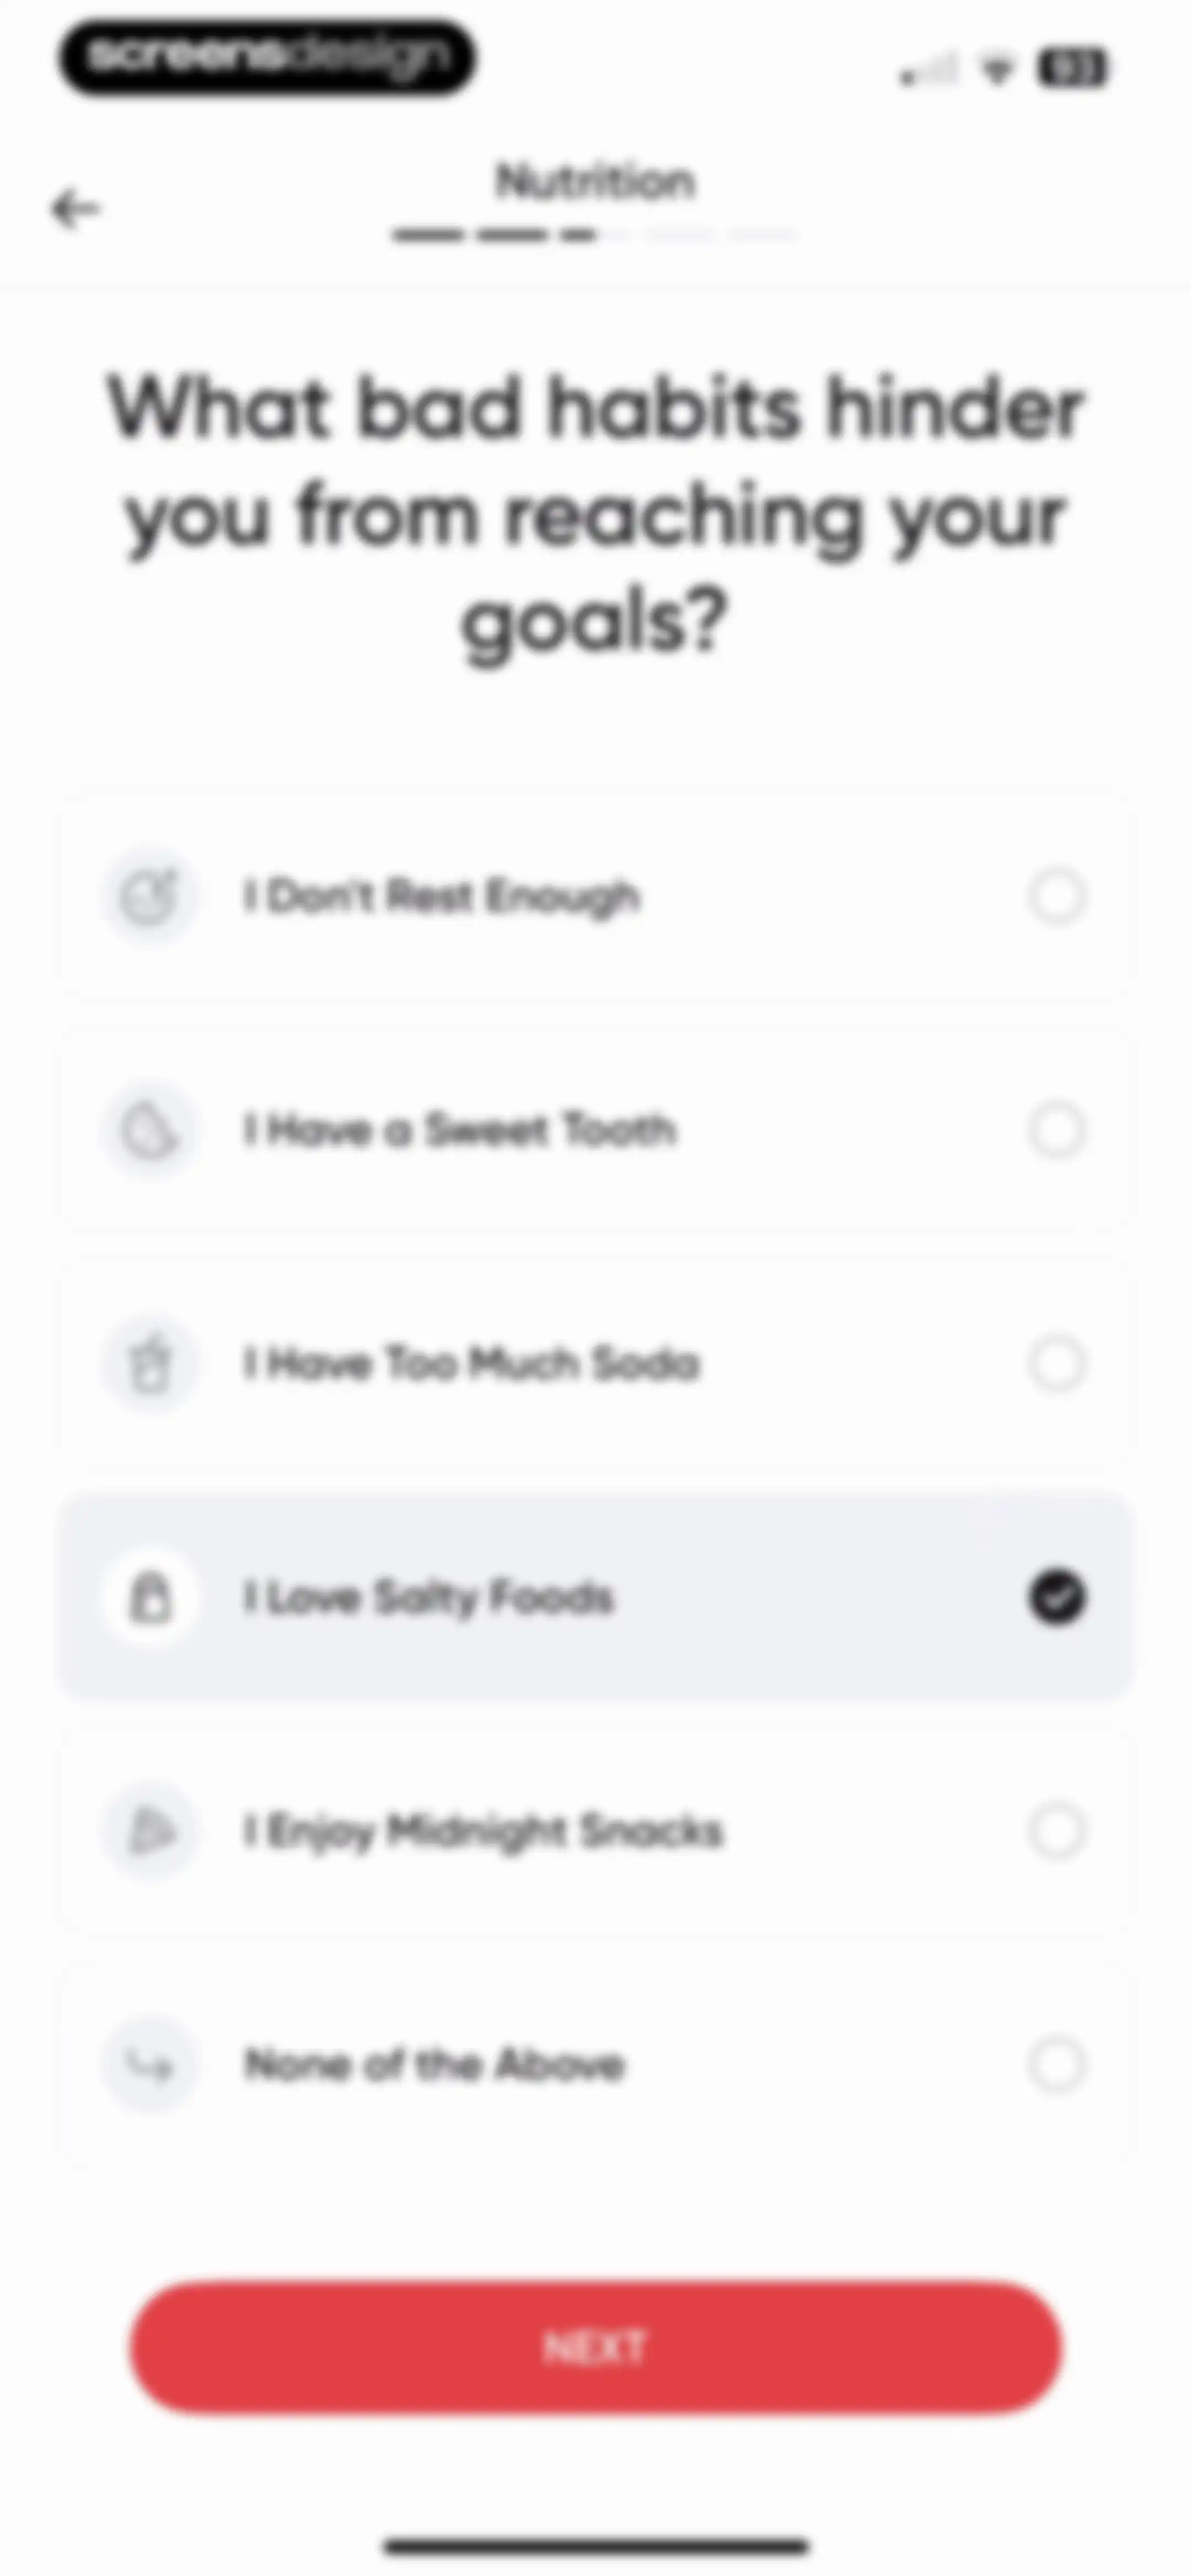Tap the back arrow icon

pos(76,209)
